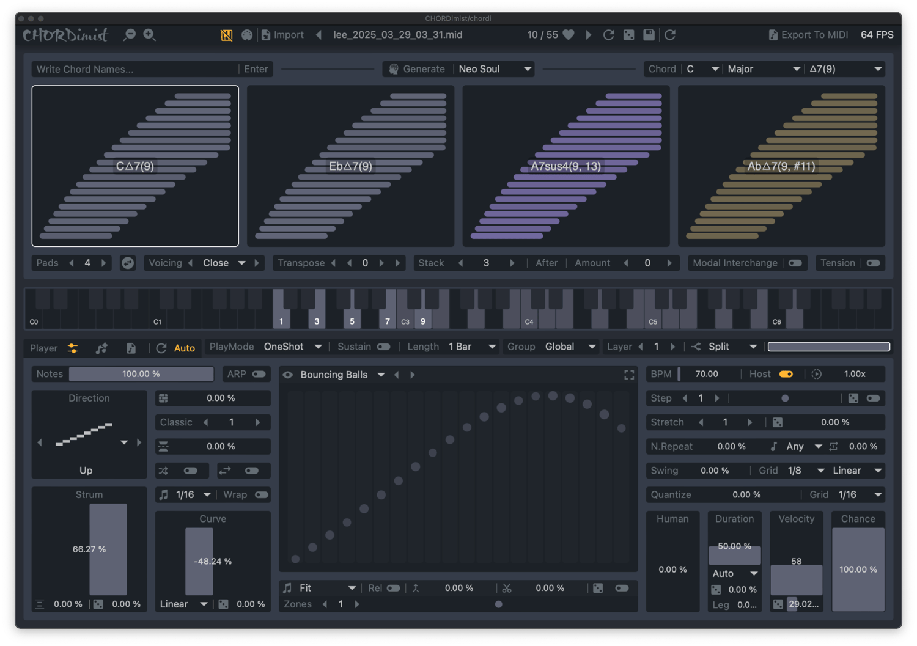Toggle the ARP switch
Image resolution: width=917 pixels, height=646 pixels.
point(259,374)
